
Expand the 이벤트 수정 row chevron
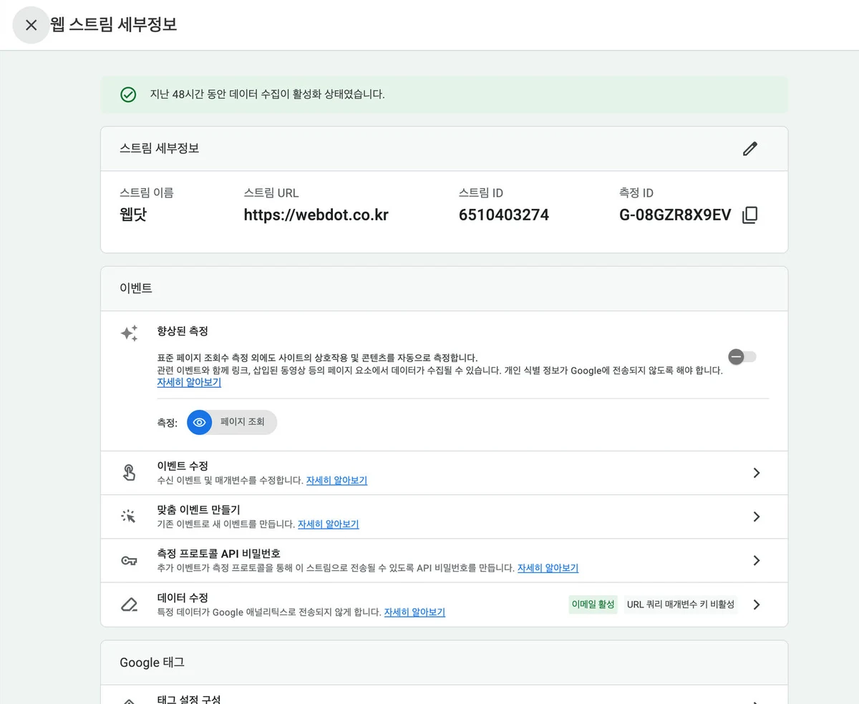click(x=757, y=473)
